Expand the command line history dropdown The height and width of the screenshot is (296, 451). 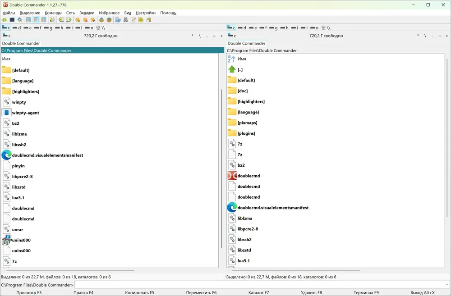(x=446, y=285)
